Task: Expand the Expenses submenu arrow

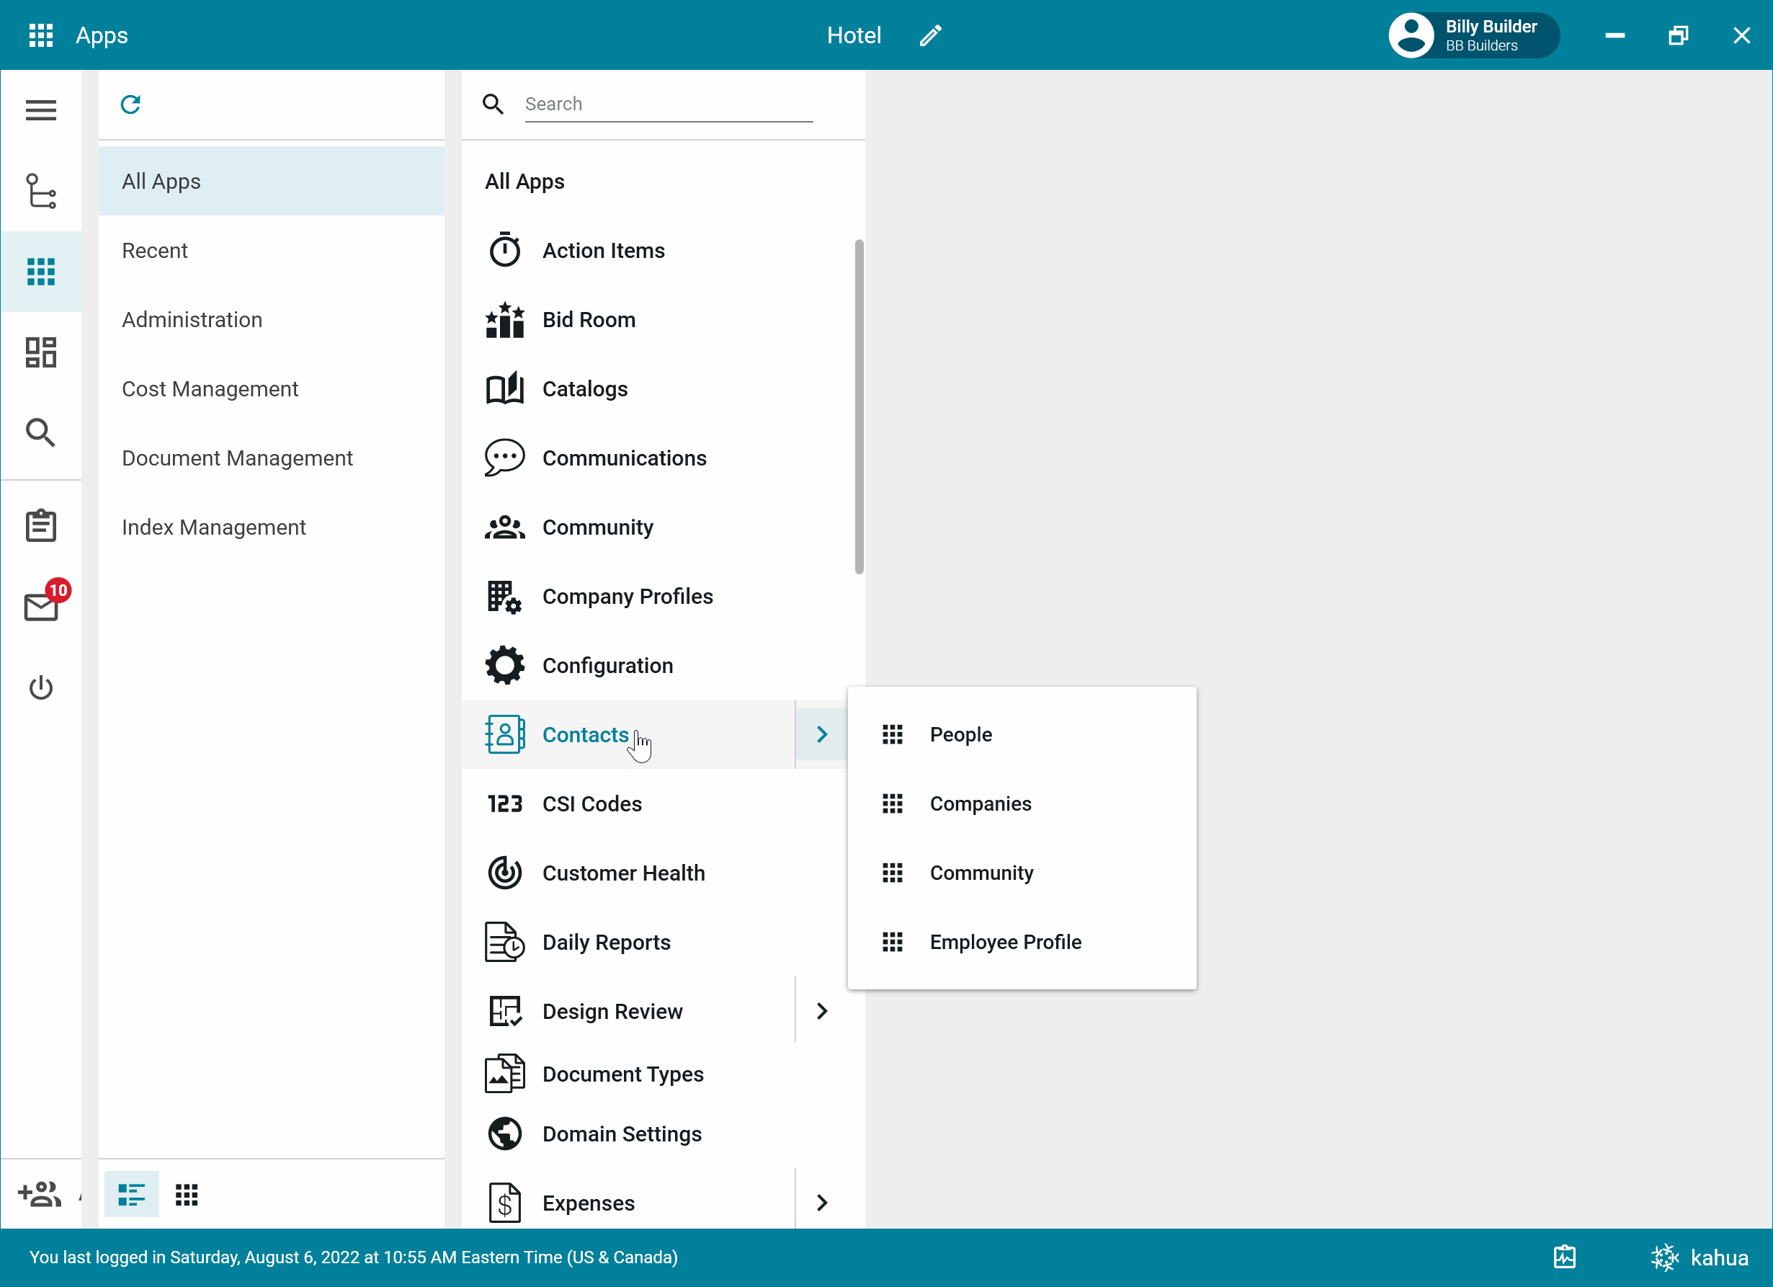Action: [x=821, y=1203]
